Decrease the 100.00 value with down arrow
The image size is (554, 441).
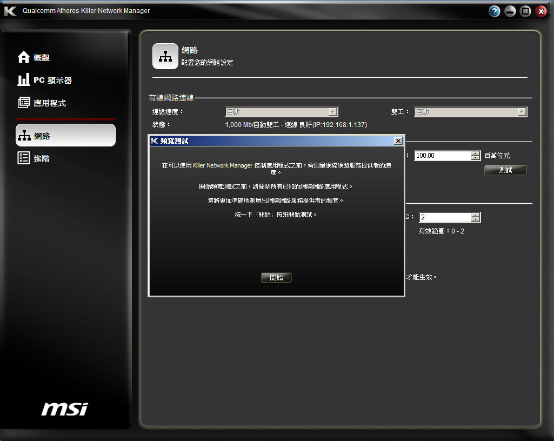(x=476, y=158)
